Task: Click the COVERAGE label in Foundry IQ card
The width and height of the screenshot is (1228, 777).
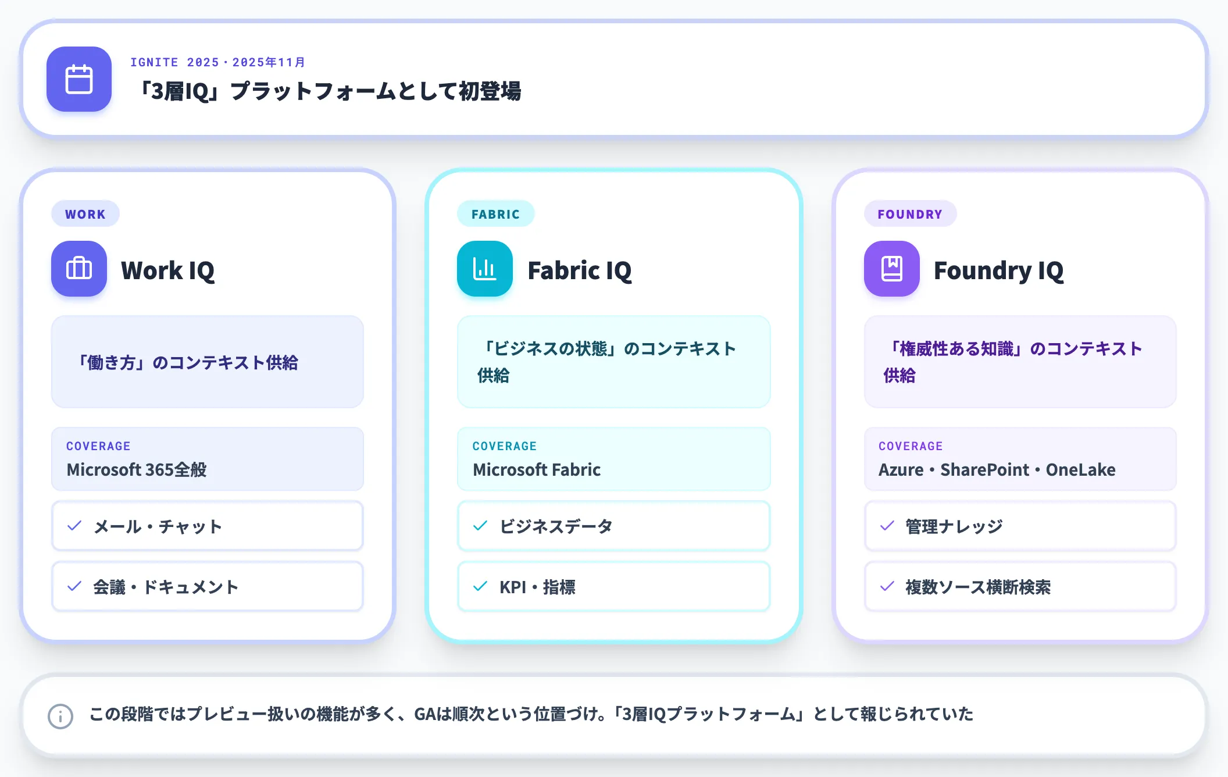Action: coord(911,446)
